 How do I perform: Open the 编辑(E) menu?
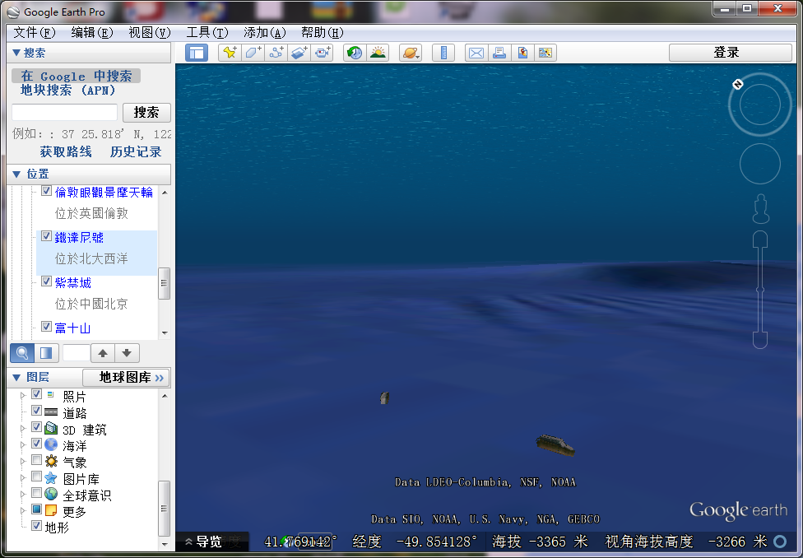[x=91, y=33]
